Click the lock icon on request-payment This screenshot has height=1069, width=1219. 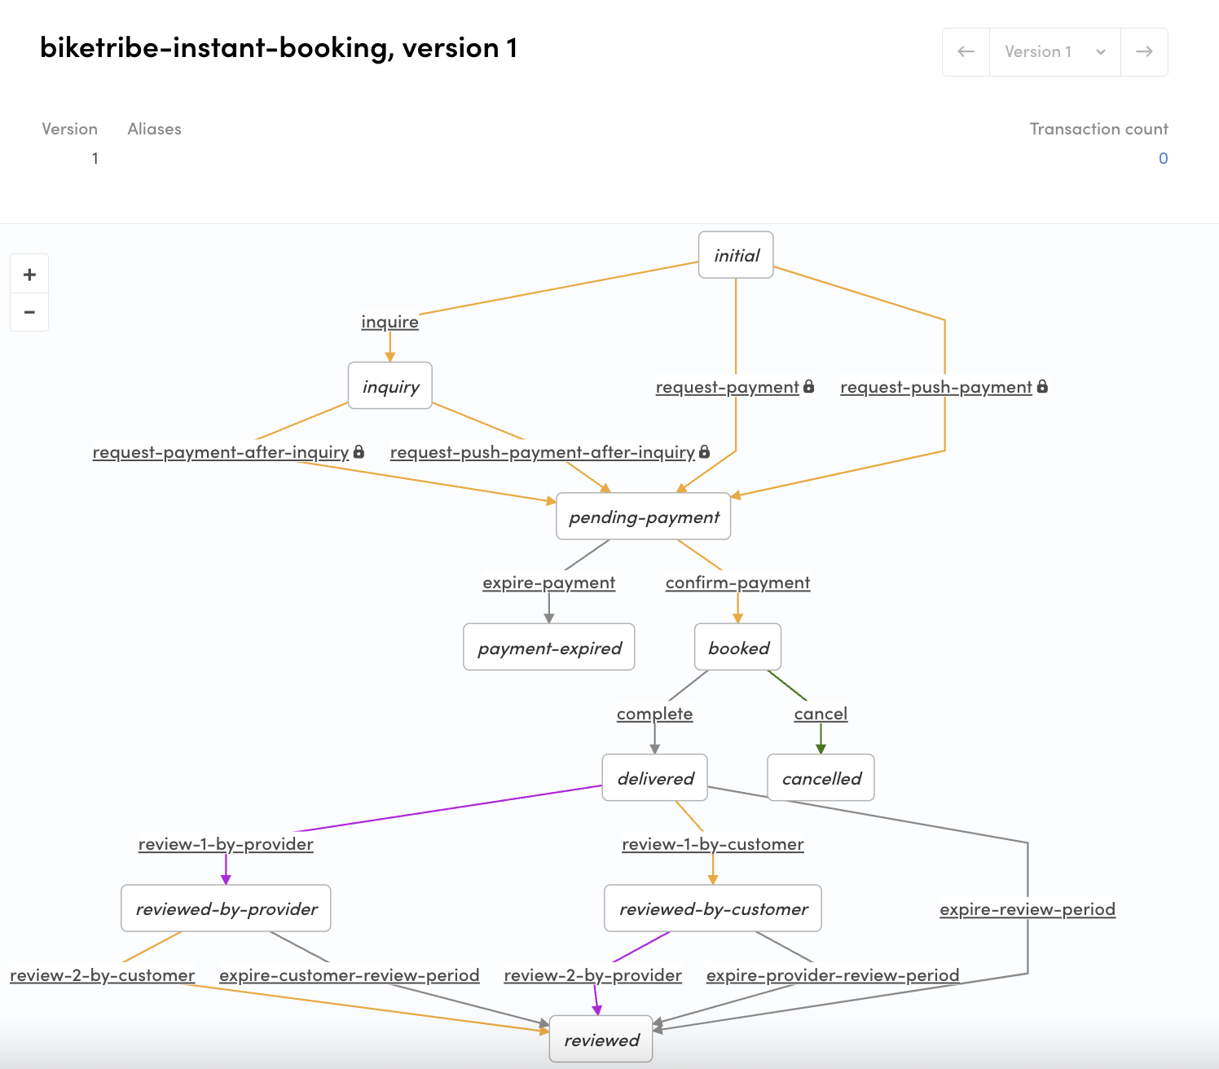point(808,386)
